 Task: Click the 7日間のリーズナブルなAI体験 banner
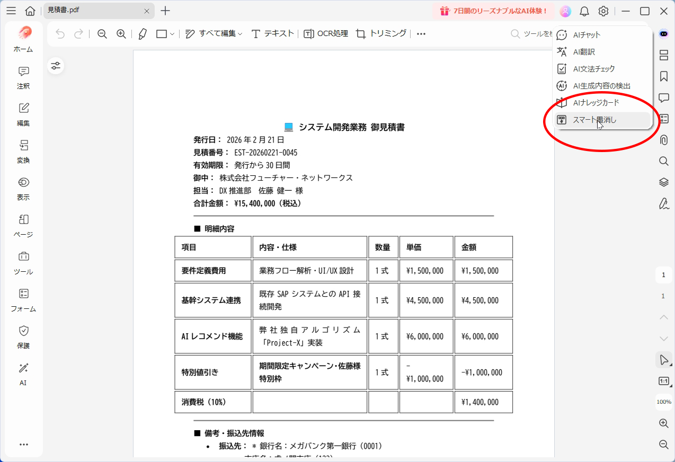[493, 11]
